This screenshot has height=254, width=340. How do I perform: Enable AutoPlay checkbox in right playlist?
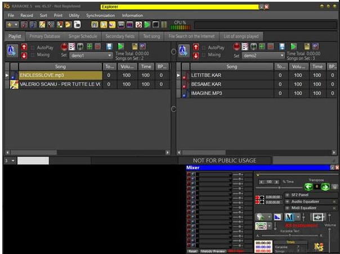coord(204,48)
